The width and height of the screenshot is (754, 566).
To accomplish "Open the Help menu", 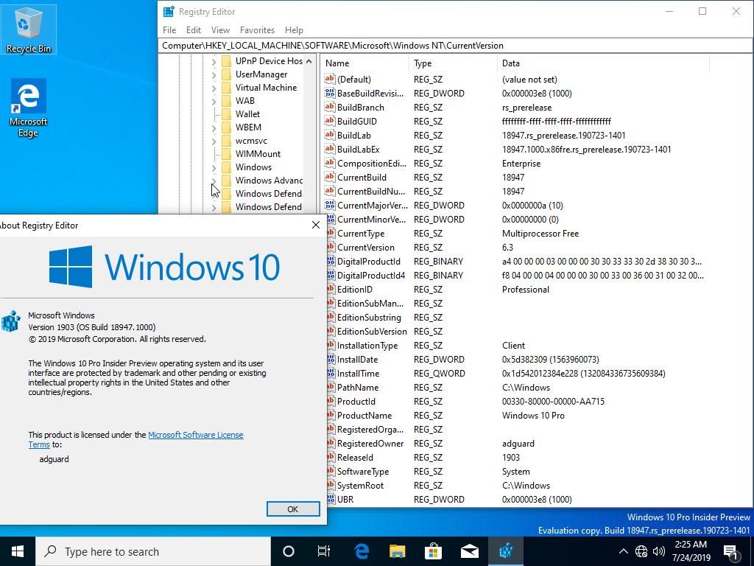I will pos(294,29).
